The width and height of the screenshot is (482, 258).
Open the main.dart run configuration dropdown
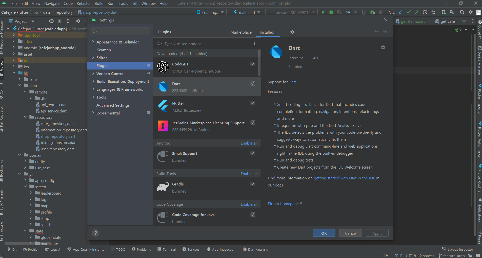pyautogui.click(x=247, y=12)
